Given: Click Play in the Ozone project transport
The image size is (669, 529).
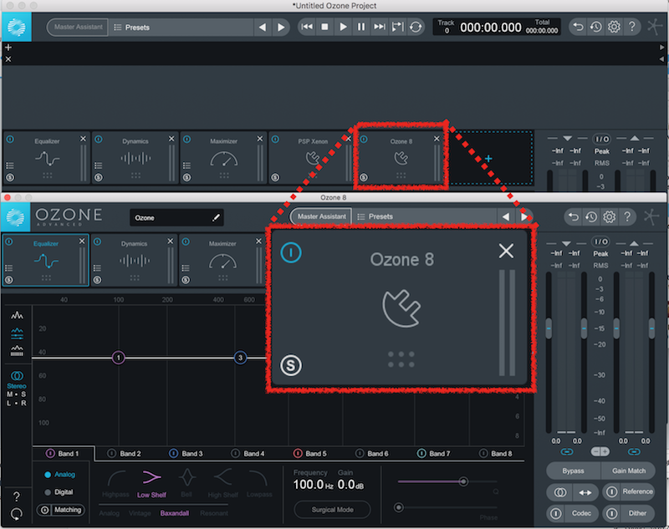Looking at the screenshot, I should tap(343, 27).
